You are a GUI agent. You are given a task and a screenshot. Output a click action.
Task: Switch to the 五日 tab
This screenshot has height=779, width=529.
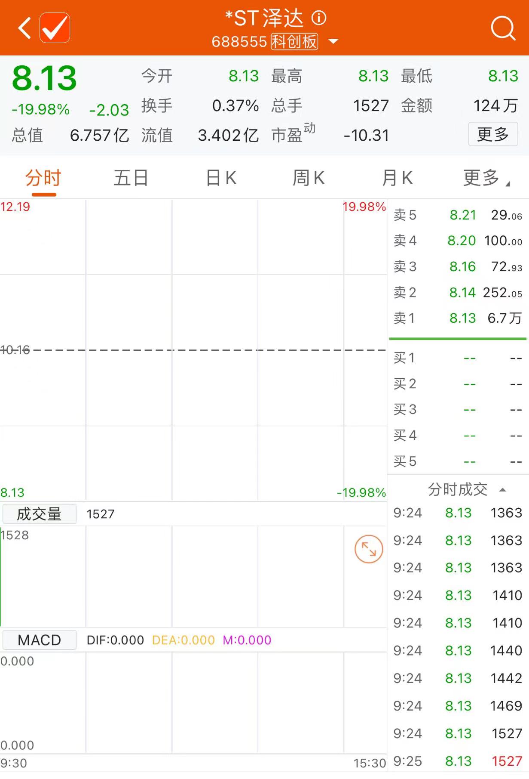[131, 178]
